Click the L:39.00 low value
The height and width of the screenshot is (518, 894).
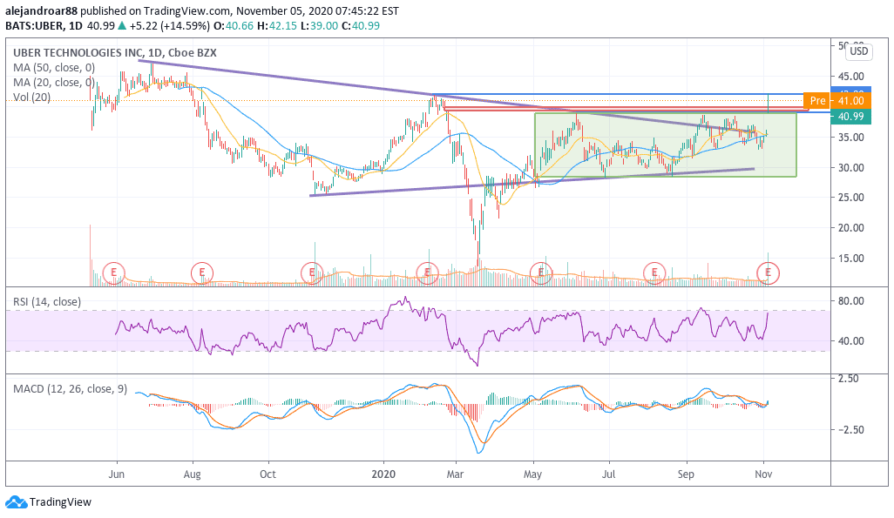[x=319, y=25]
